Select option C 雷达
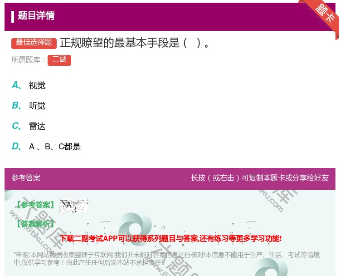 point(29,126)
